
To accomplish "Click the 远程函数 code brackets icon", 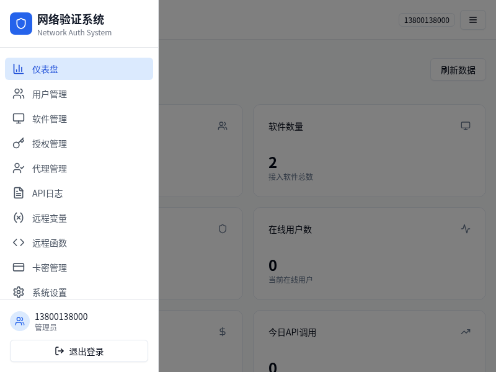I will pyautogui.click(x=19, y=242).
